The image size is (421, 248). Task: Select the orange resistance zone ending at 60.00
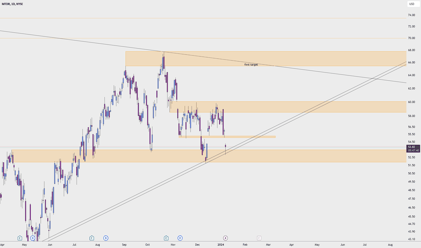(x=288, y=107)
